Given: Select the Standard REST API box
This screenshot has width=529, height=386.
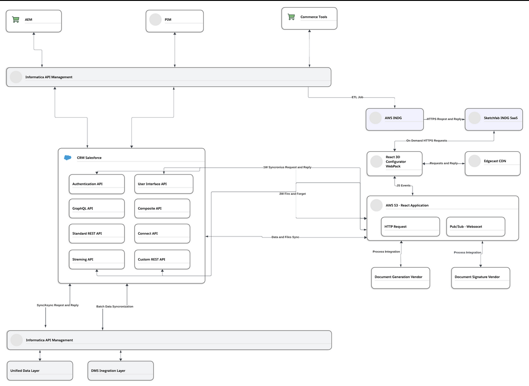Looking at the screenshot, I should tap(97, 233).
